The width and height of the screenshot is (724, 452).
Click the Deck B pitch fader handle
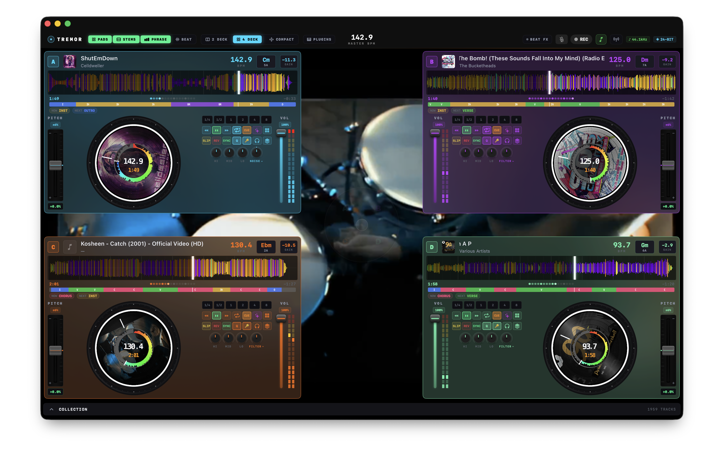pos(668,165)
